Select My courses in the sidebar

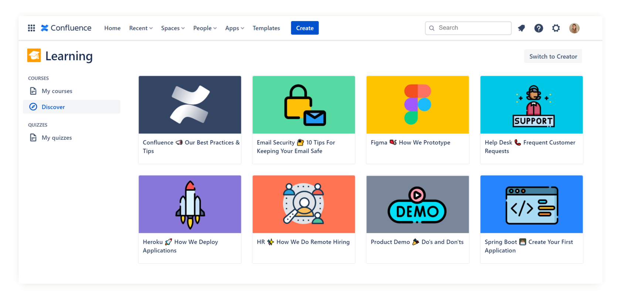(72, 91)
